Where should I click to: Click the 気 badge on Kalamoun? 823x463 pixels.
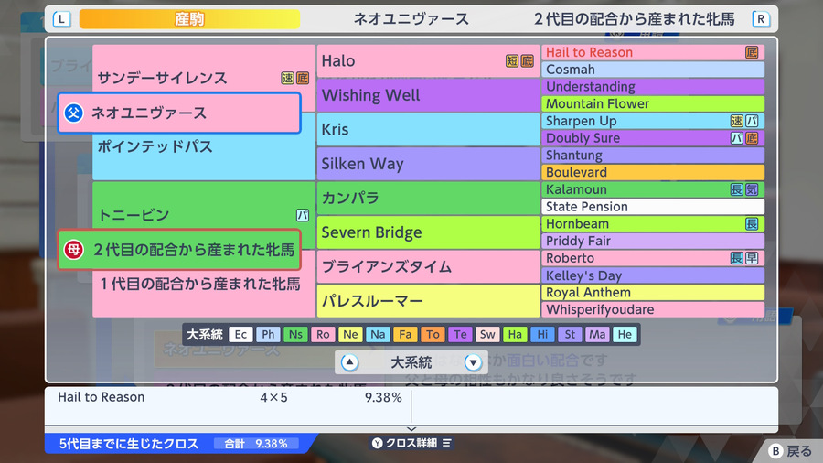tap(752, 189)
